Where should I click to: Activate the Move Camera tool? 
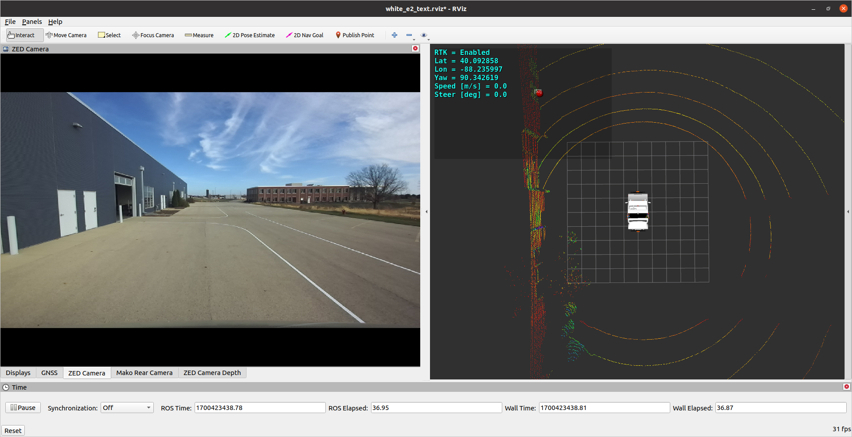pos(66,35)
